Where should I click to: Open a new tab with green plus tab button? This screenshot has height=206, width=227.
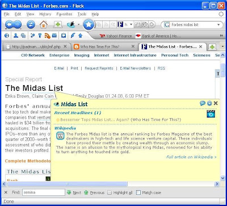coord(212,47)
